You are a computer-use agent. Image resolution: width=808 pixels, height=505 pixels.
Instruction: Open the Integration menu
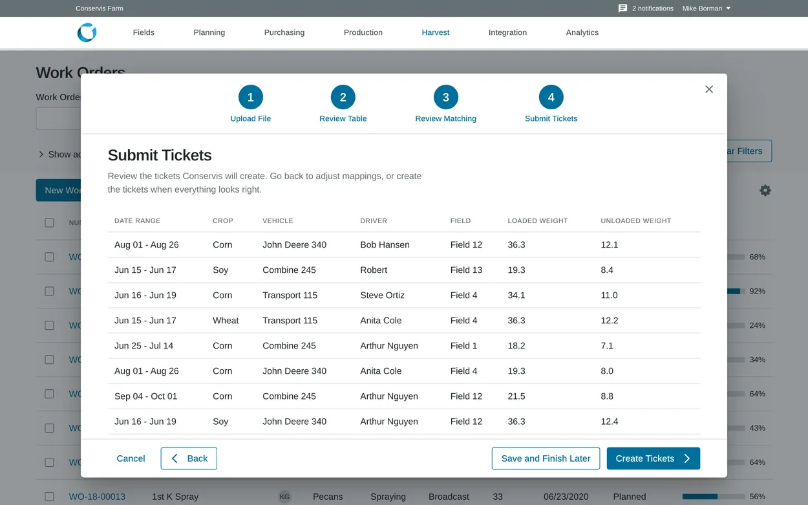[507, 32]
